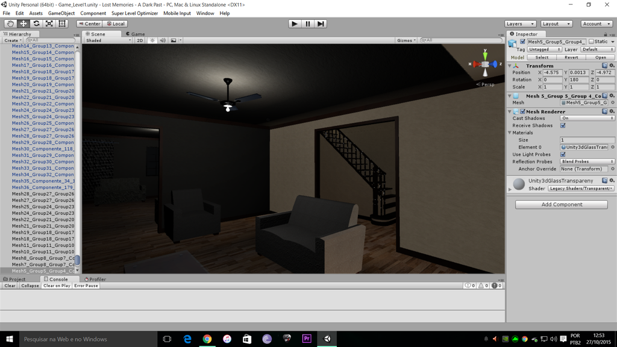Open Adobe Premiere from the taskbar
The image size is (617, 347).
tap(307, 339)
